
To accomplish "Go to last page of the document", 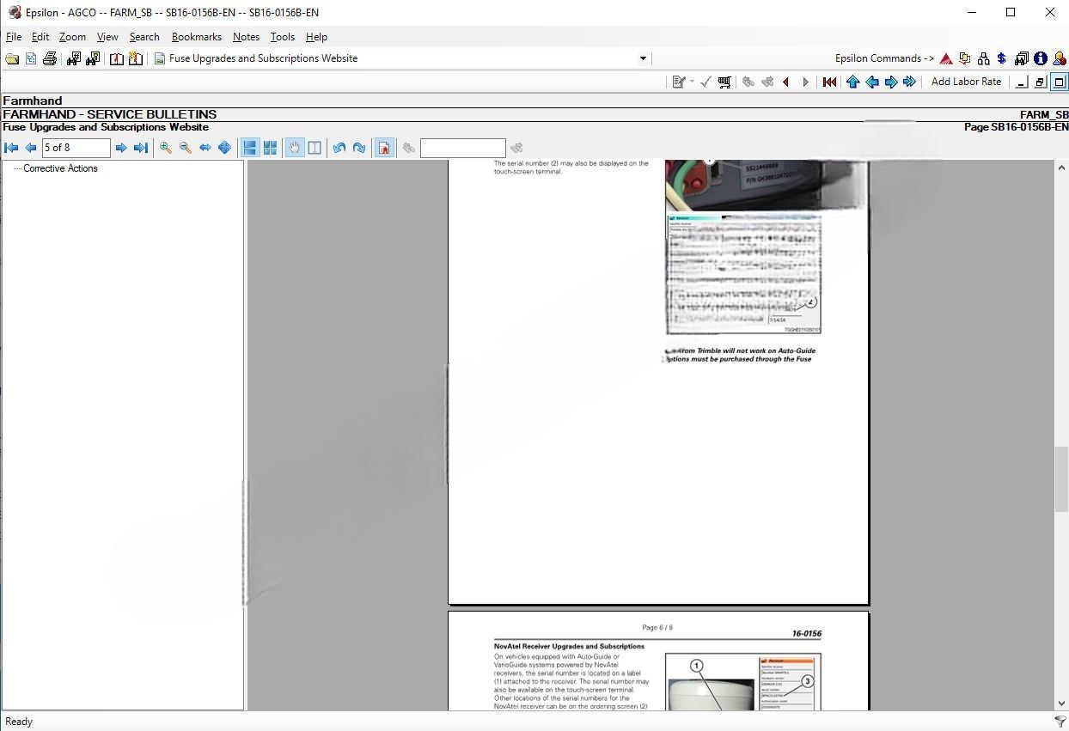I will [x=141, y=148].
